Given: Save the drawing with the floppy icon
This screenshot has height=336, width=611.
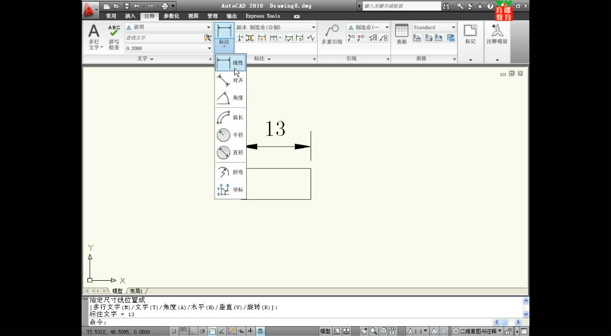Looking at the screenshot, I should [x=127, y=6].
